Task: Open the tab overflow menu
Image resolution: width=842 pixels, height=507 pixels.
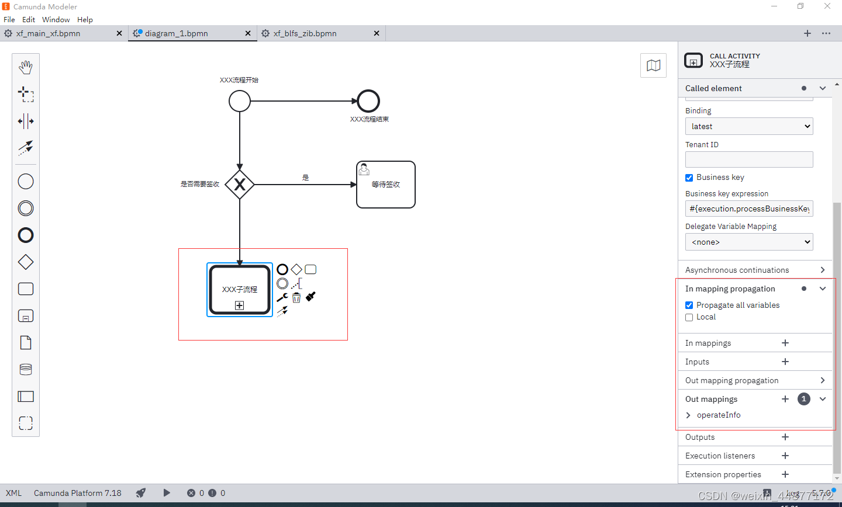Action: tap(826, 33)
